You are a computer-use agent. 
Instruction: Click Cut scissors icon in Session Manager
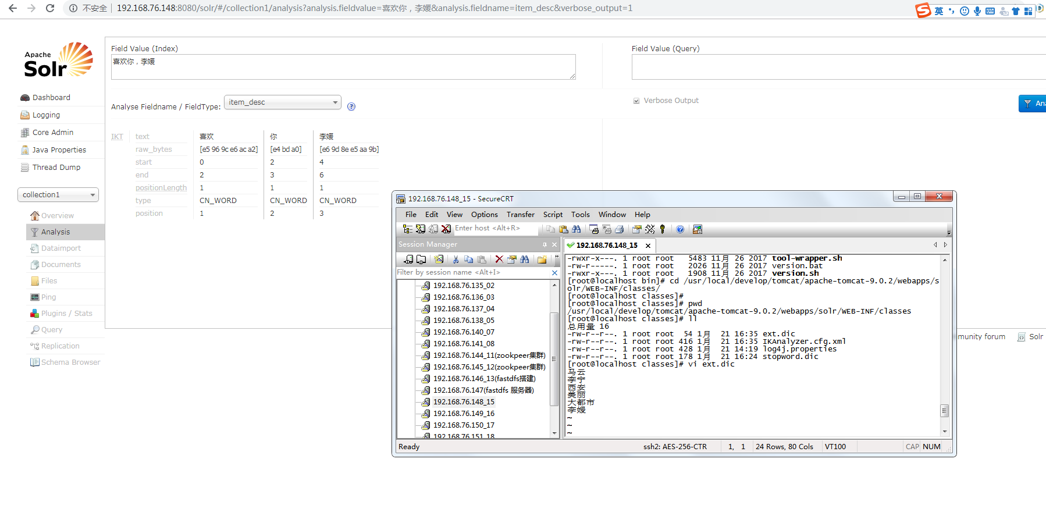point(456,259)
